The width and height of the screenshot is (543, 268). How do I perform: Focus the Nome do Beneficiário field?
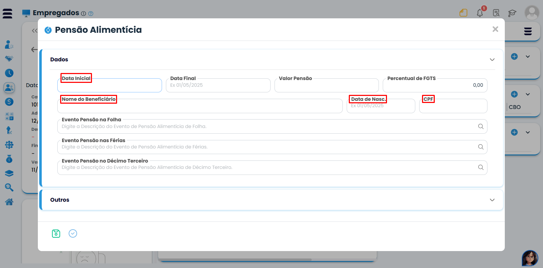click(200, 106)
